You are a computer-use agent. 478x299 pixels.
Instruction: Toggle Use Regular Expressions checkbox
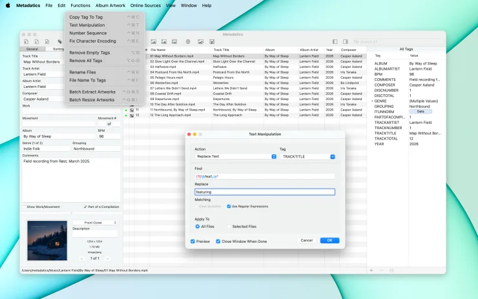[x=229, y=207]
